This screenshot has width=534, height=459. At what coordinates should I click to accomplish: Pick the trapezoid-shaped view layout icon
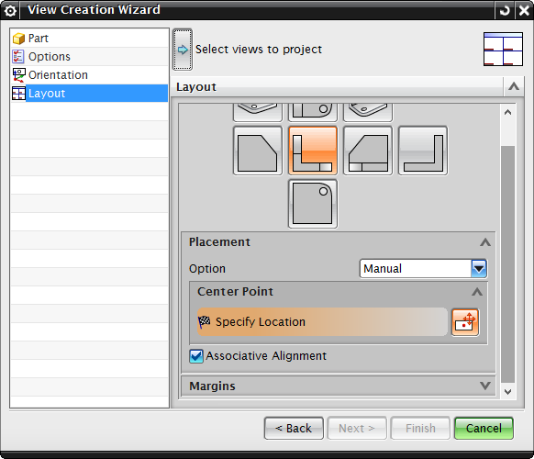click(x=368, y=151)
